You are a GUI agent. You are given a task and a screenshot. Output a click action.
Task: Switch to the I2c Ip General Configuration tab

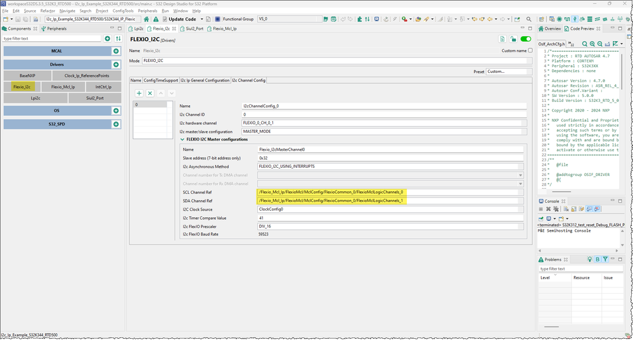tap(205, 80)
